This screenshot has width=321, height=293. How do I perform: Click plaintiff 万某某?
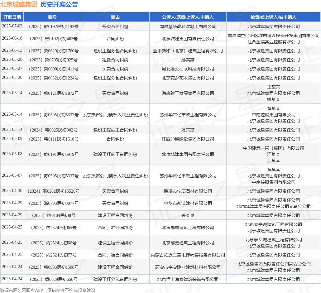click(188, 130)
